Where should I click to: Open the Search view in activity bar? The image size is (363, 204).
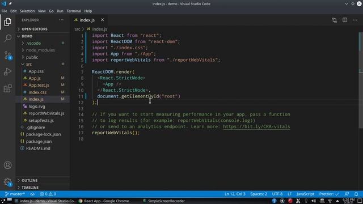point(7,38)
